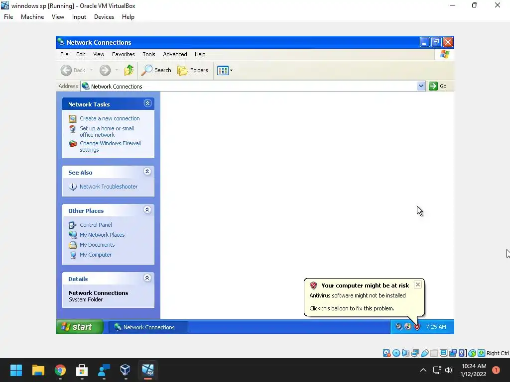Open the Forward button history dropdown
The image size is (510, 382).
click(x=117, y=70)
